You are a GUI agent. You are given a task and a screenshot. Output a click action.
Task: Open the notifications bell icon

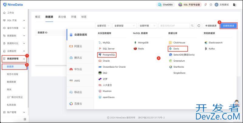pyautogui.click(x=206, y=5)
